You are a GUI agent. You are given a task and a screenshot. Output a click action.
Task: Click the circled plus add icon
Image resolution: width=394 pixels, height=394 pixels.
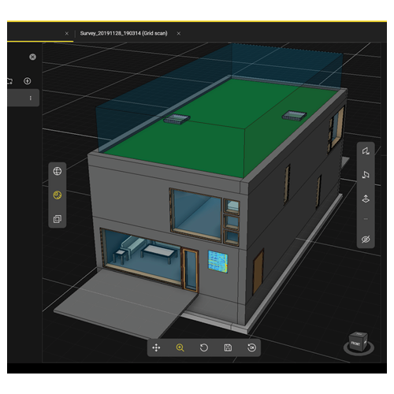[28, 81]
